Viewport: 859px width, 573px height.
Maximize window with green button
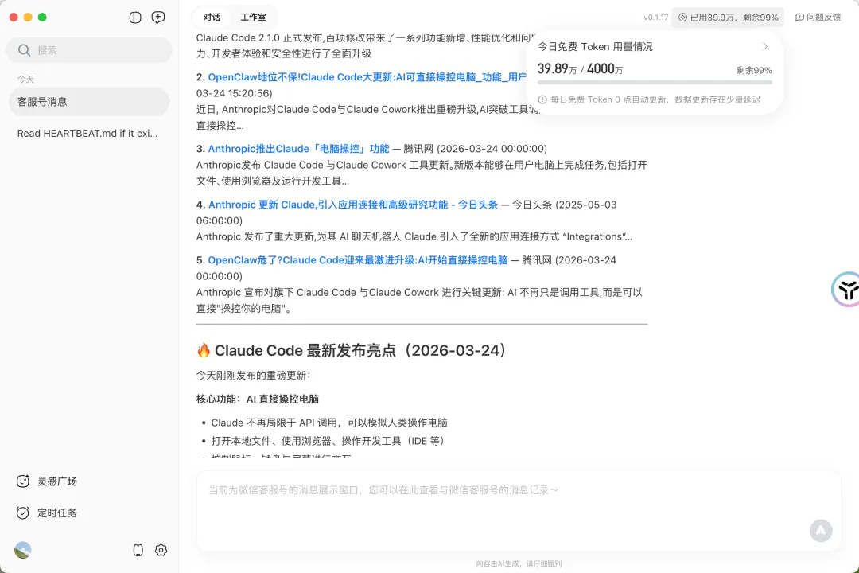tap(42, 18)
